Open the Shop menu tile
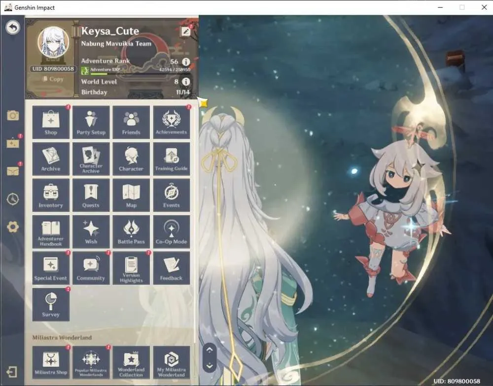Image resolution: width=493 pixels, height=386 pixels. coord(51,122)
